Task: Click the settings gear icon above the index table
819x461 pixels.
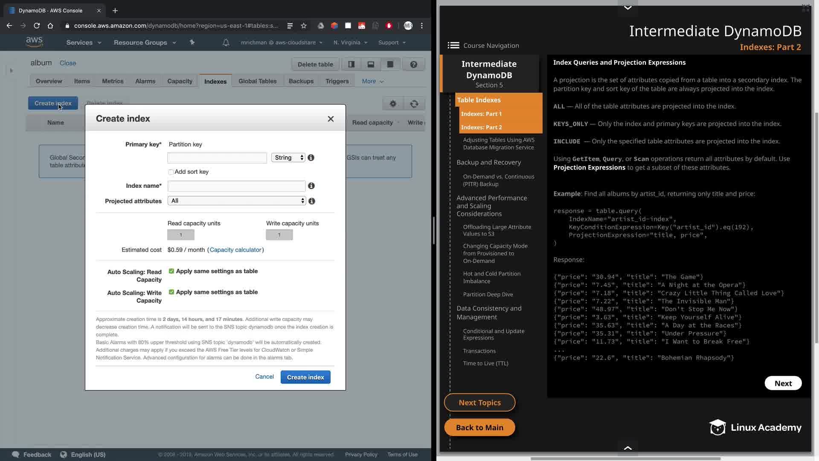Action: pos(393,104)
